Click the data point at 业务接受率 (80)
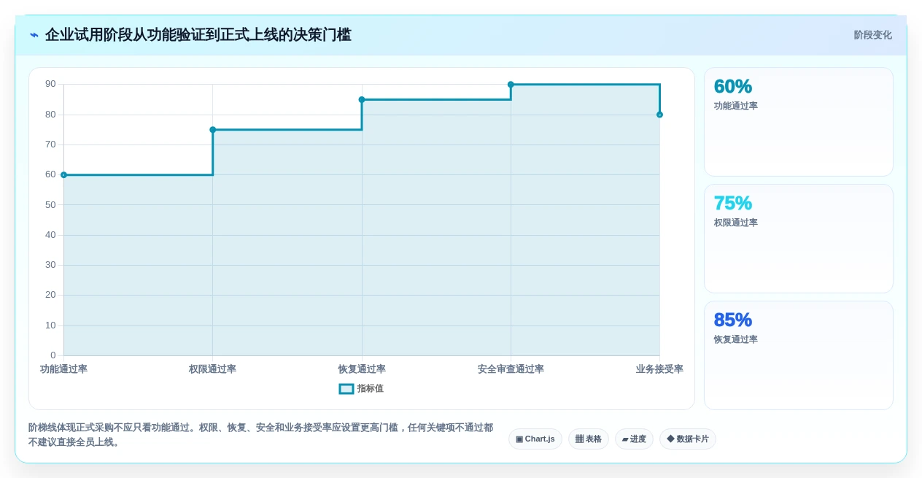The height and width of the screenshot is (478, 922). pyautogui.click(x=659, y=115)
